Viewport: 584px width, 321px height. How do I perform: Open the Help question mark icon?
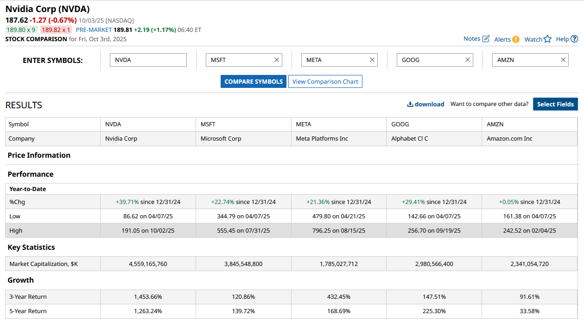click(574, 39)
